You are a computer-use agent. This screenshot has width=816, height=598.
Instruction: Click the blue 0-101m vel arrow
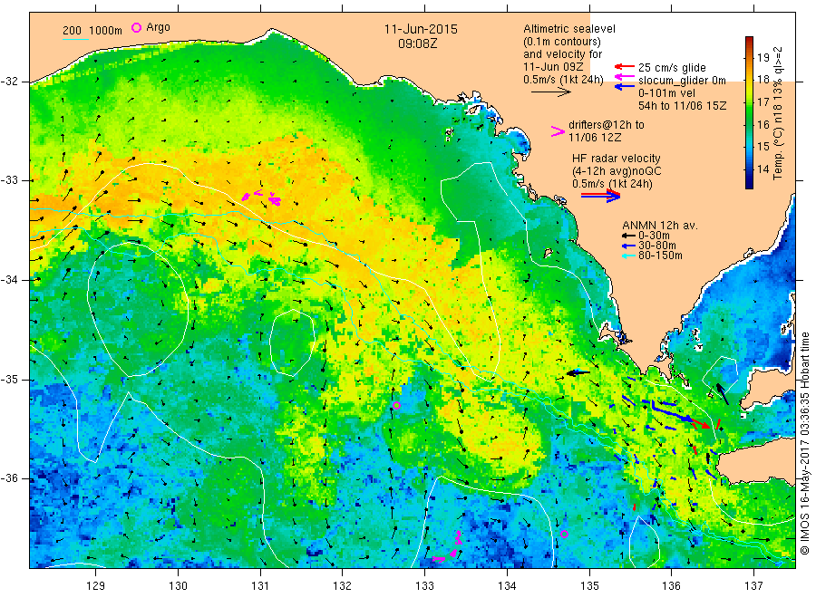click(624, 87)
